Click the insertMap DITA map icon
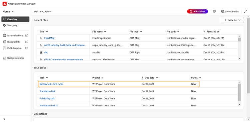Screen dimensions: 250x122 coord(41,38)
